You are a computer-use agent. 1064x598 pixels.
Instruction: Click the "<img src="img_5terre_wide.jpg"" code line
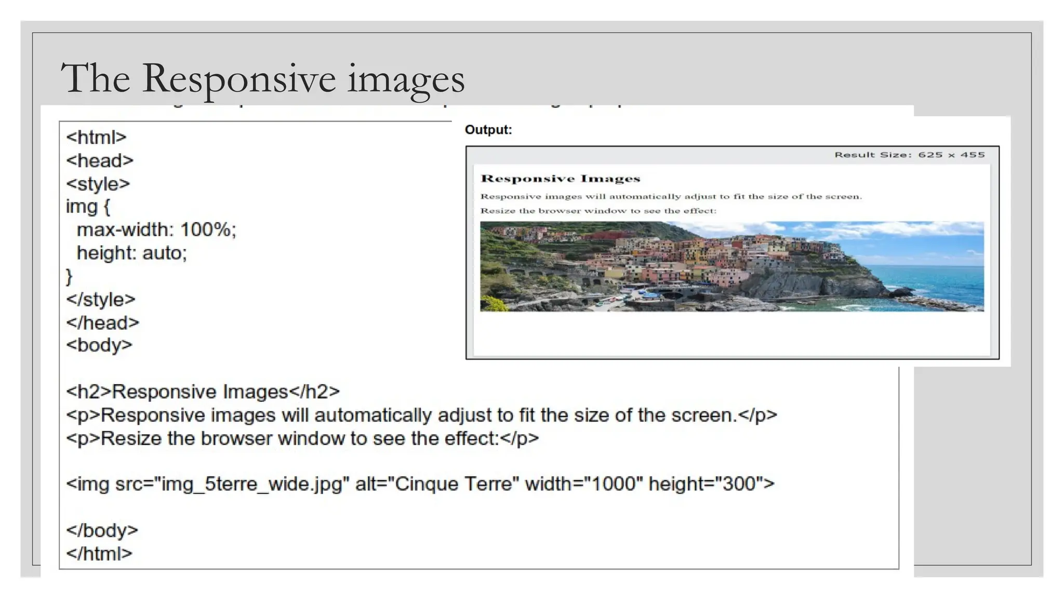click(x=420, y=484)
